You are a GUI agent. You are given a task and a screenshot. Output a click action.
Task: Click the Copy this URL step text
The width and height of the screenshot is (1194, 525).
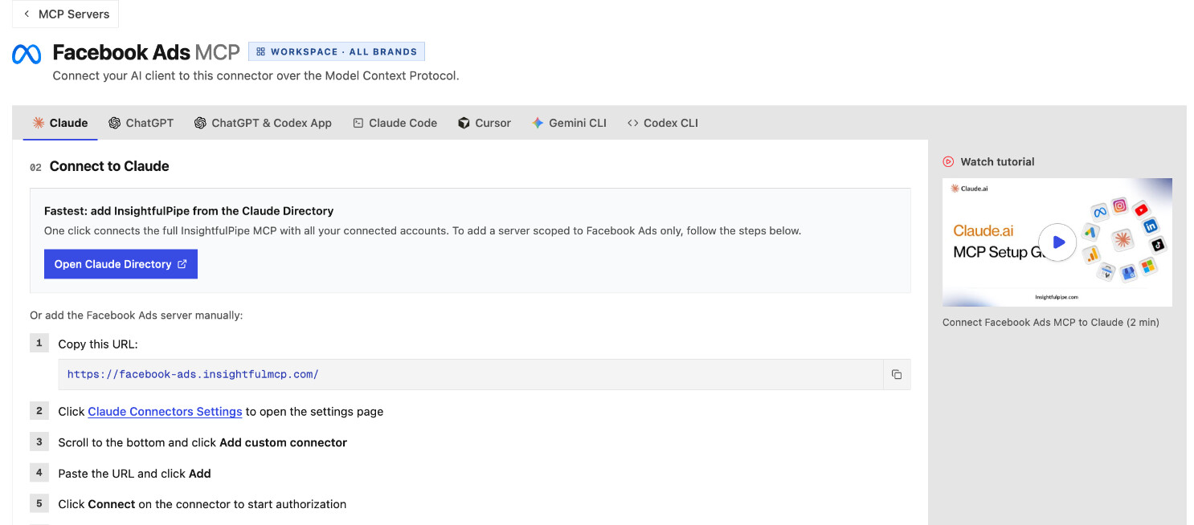[98, 344]
